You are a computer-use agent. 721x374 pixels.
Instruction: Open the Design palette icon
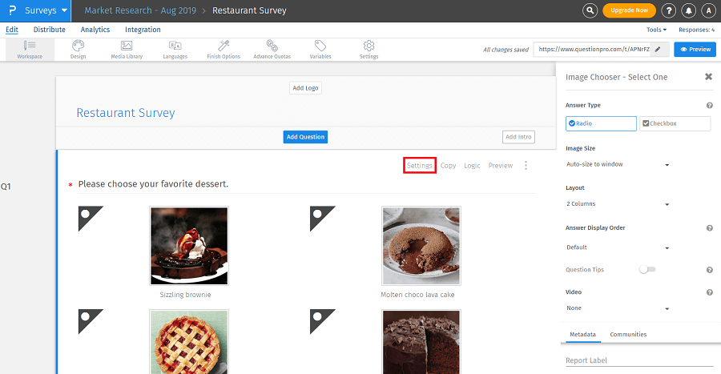click(78, 46)
